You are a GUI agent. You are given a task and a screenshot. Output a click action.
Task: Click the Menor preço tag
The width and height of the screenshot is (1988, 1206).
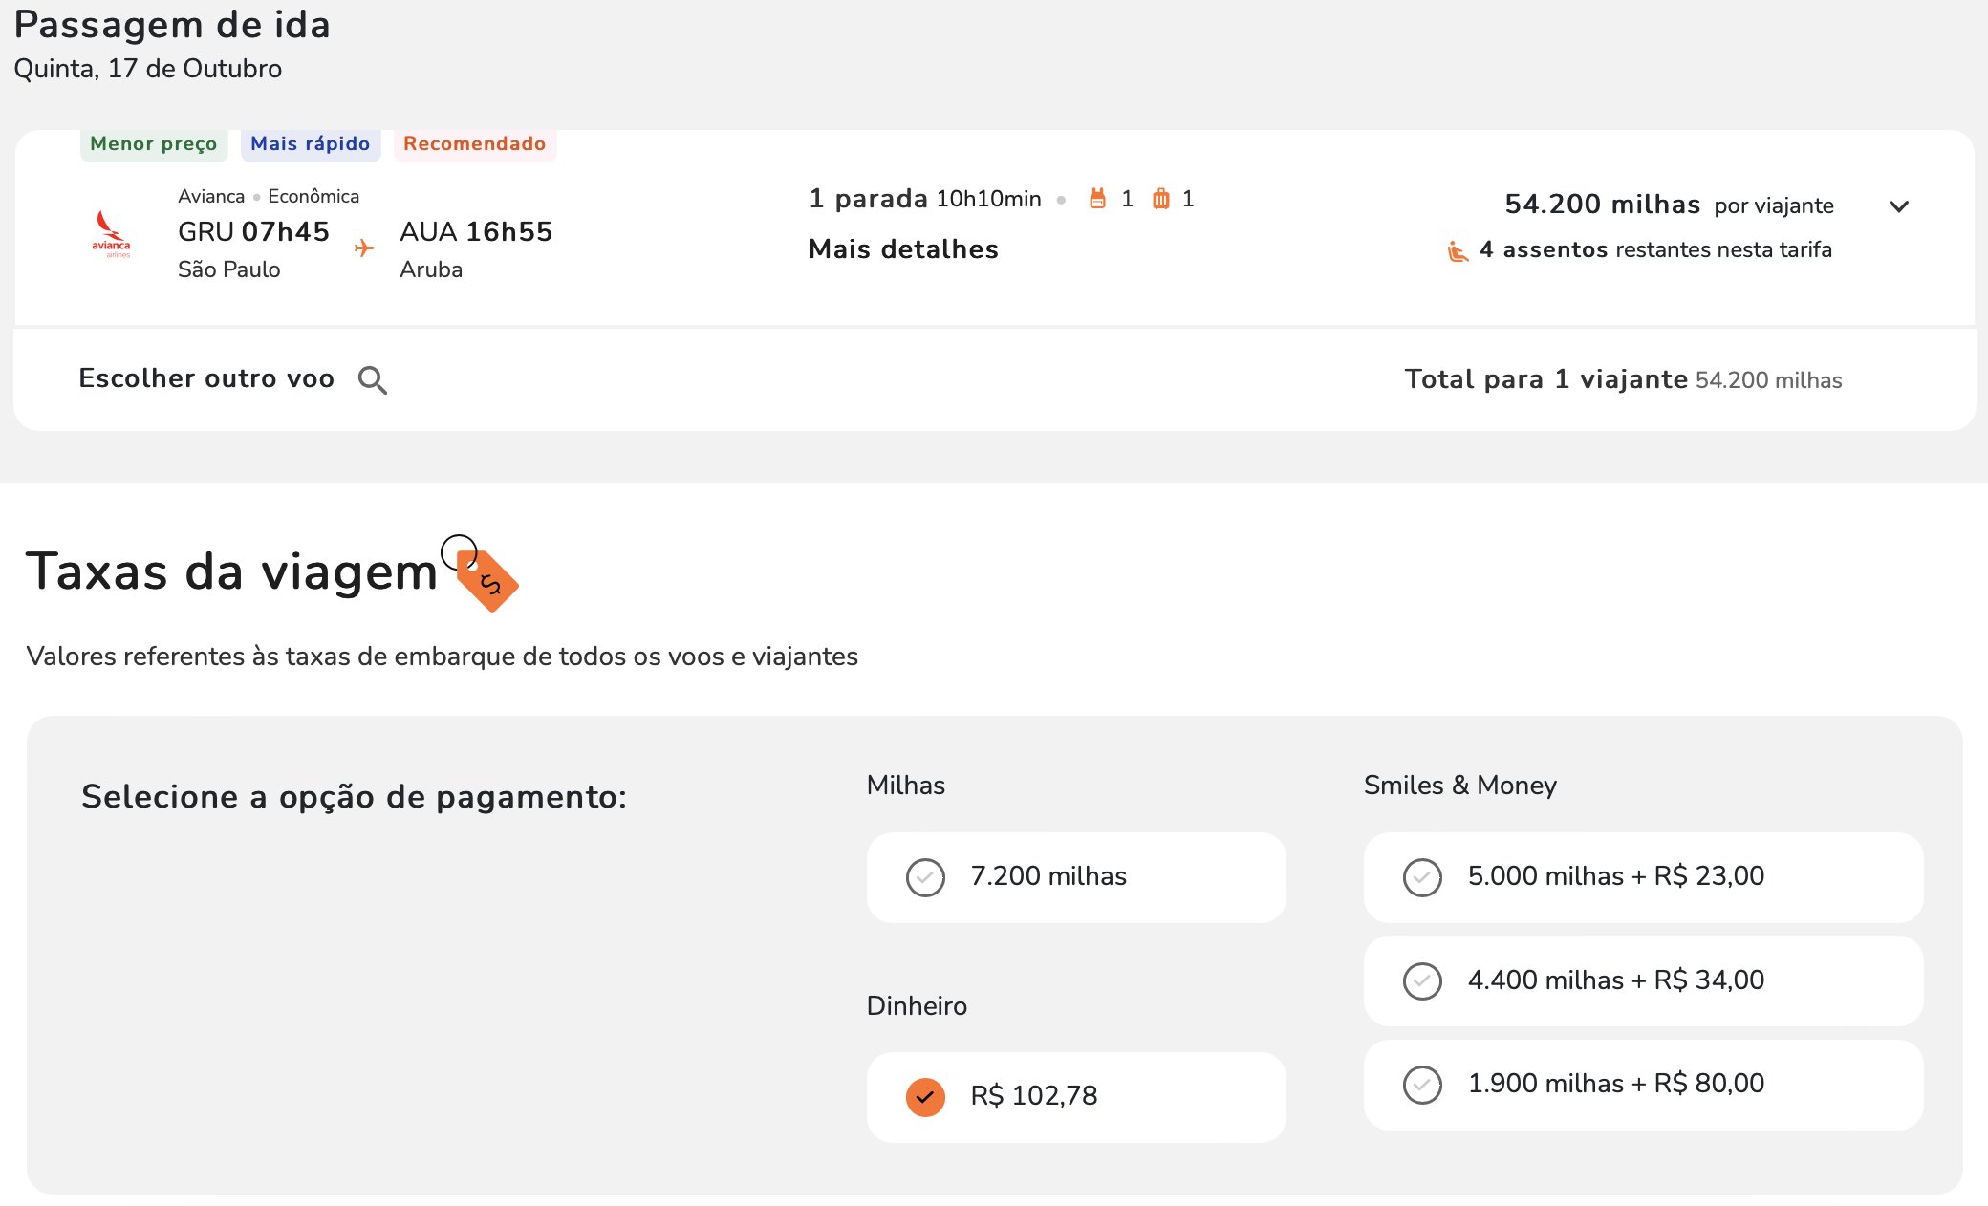[x=154, y=144]
